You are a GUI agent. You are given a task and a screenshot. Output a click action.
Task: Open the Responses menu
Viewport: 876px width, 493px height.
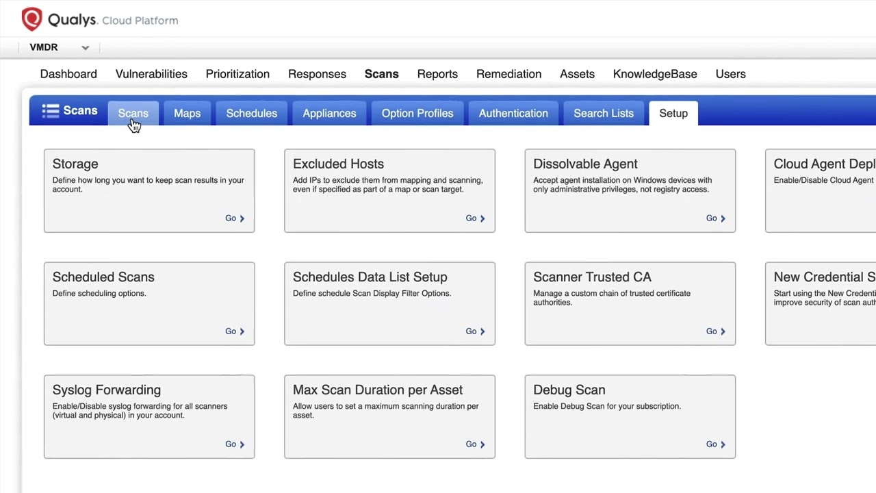(x=317, y=74)
